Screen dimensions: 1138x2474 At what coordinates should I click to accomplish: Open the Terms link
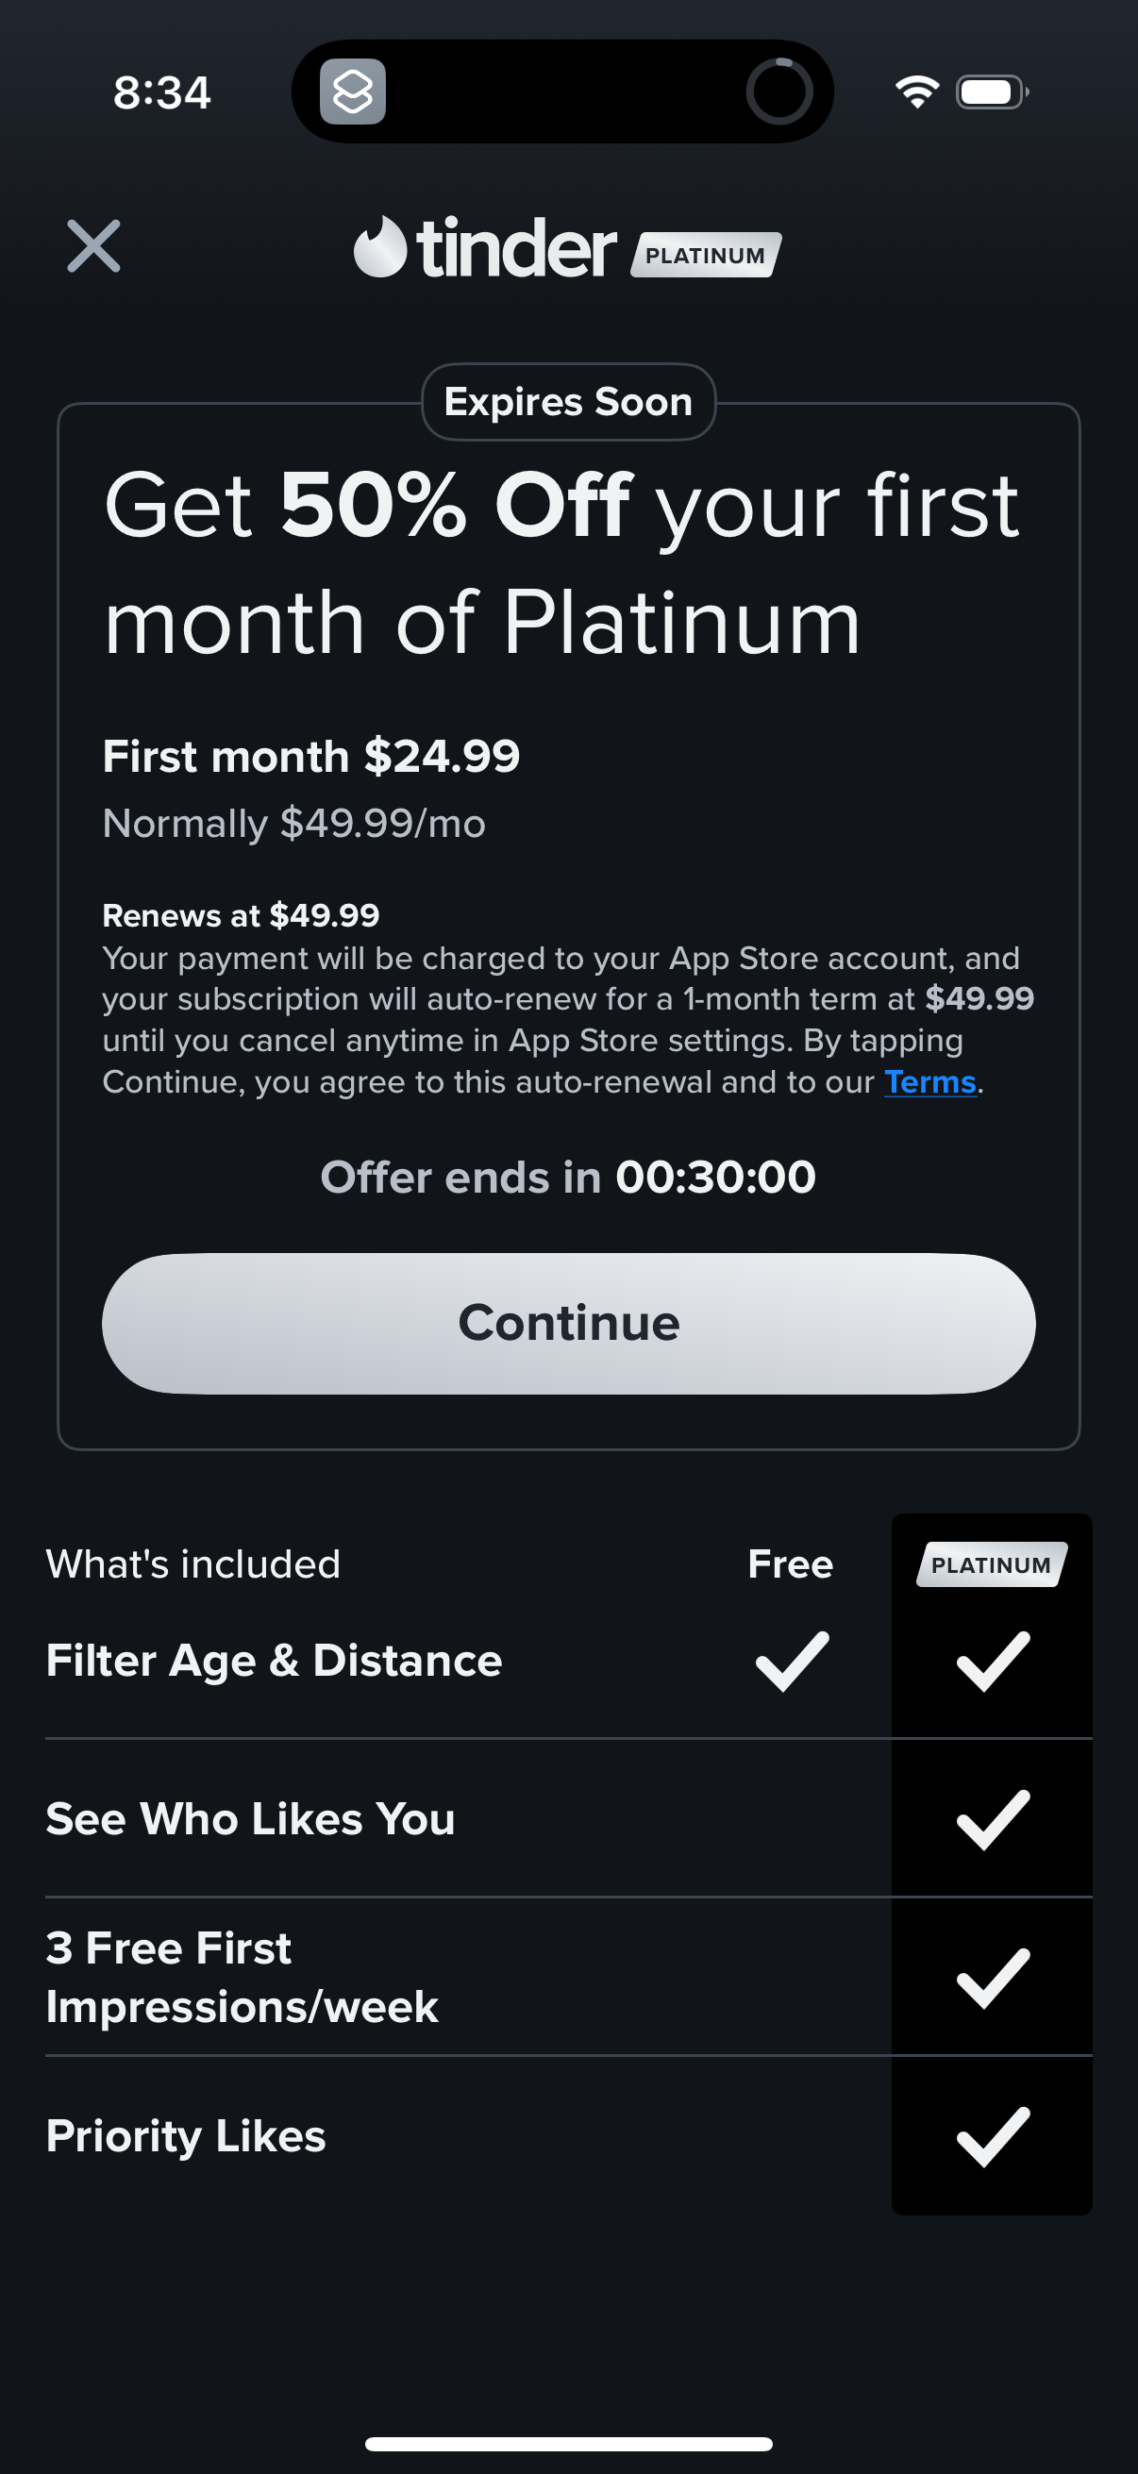[x=929, y=1082]
